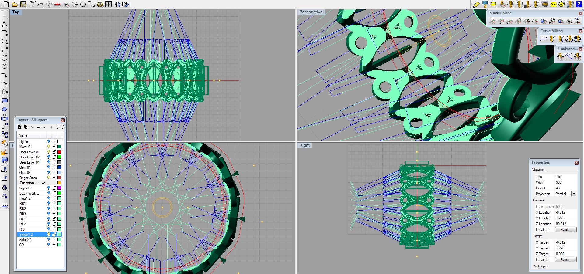The image size is (584, 274).
Task: Click the red color swatch for User Layer 01
Action: [x=59, y=152]
